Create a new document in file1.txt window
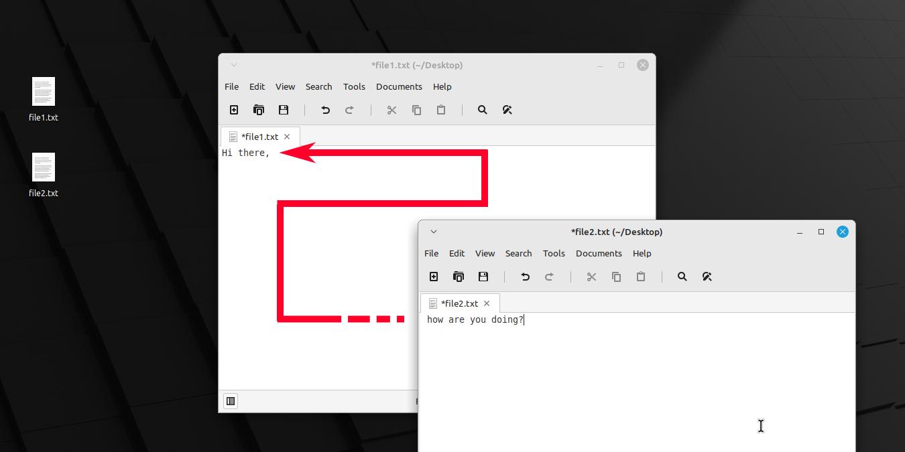905x452 pixels. point(233,109)
